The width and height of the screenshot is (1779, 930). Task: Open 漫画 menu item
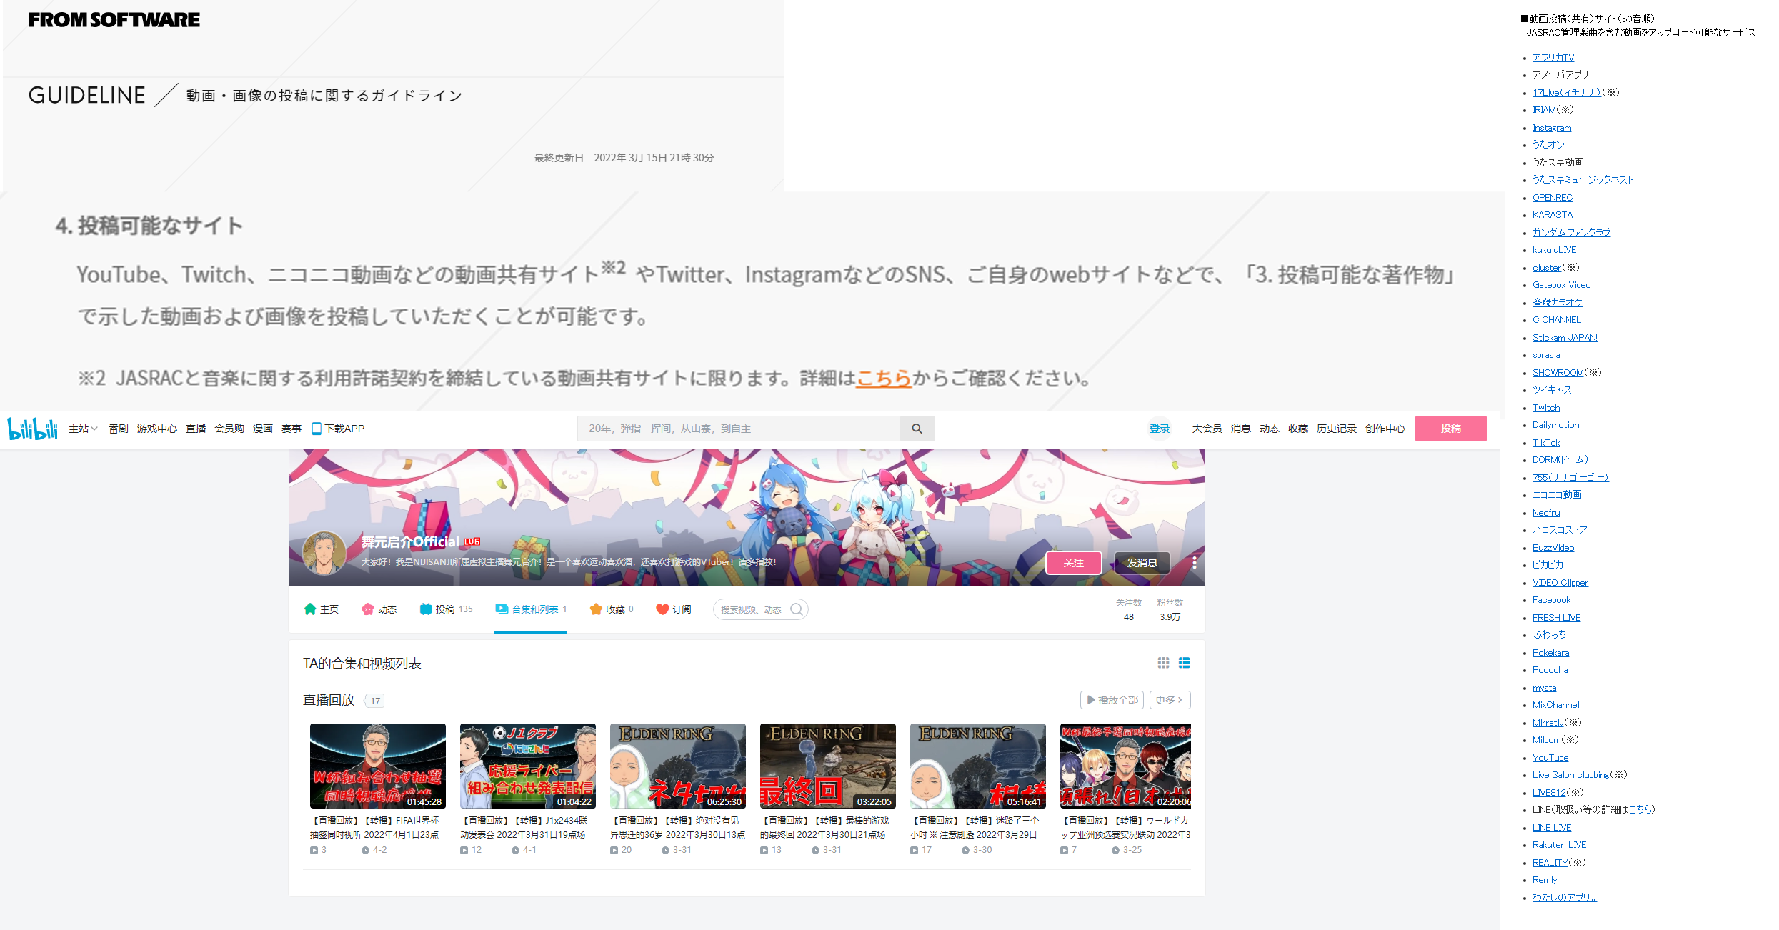262,429
